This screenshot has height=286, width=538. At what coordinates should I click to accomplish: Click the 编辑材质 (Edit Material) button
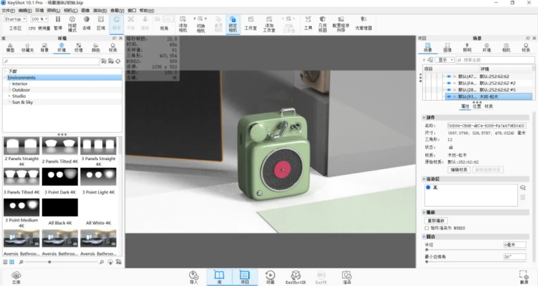(458, 169)
